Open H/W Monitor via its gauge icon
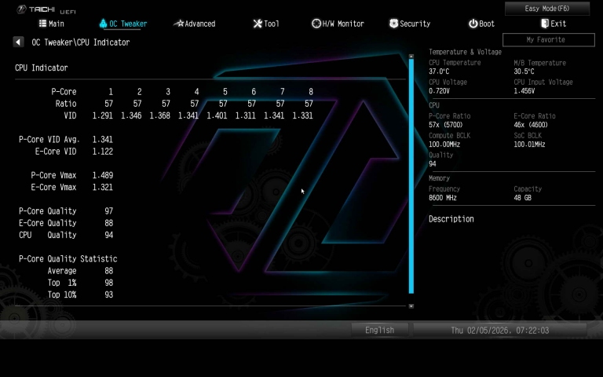The image size is (603, 377). [x=316, y=24]
